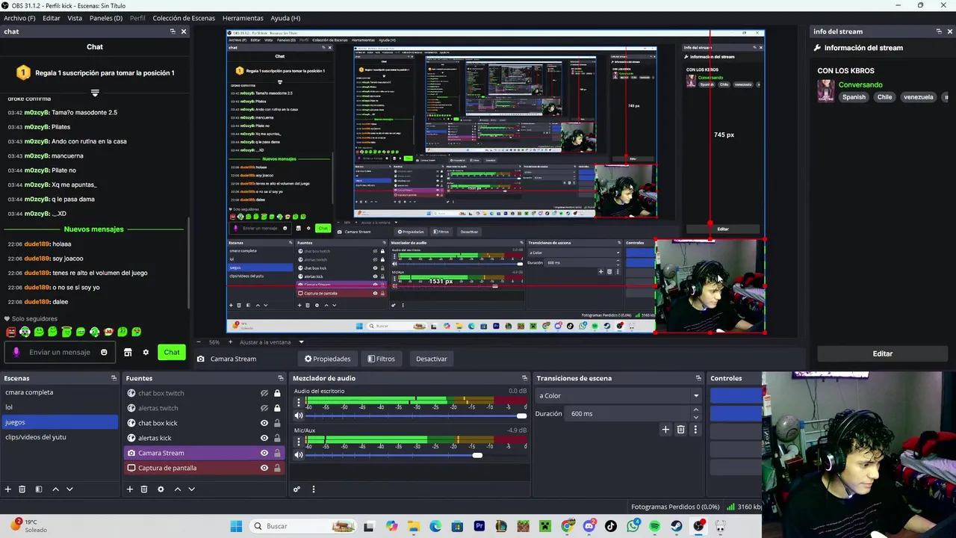Open the Editar menu

click(x=52, y=18)
